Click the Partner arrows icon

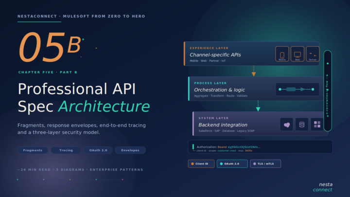313,54
